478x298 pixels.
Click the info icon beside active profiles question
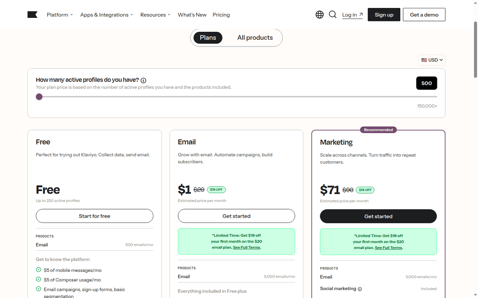(x=143, y=80)
